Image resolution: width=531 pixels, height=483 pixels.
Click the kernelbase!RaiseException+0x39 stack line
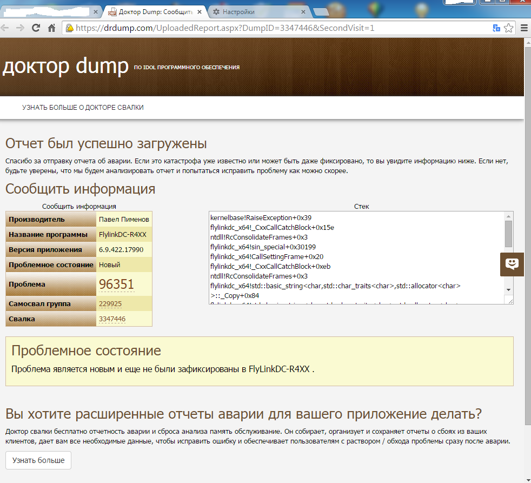coord(261,218)
